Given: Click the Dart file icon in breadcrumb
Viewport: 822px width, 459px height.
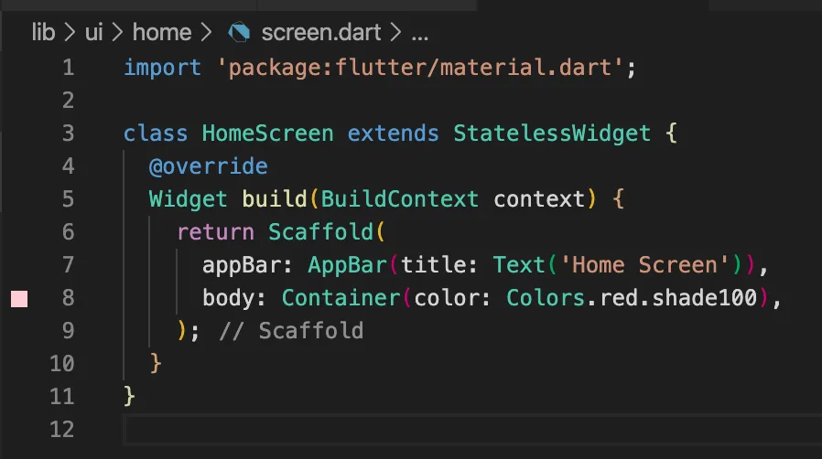Looking at the screenshot, I should [x=239, y=34].
